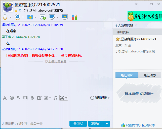Expand file transfer options arrow
Image resolution: width=162 pixels, height=129 pixels.
point(35,17)
